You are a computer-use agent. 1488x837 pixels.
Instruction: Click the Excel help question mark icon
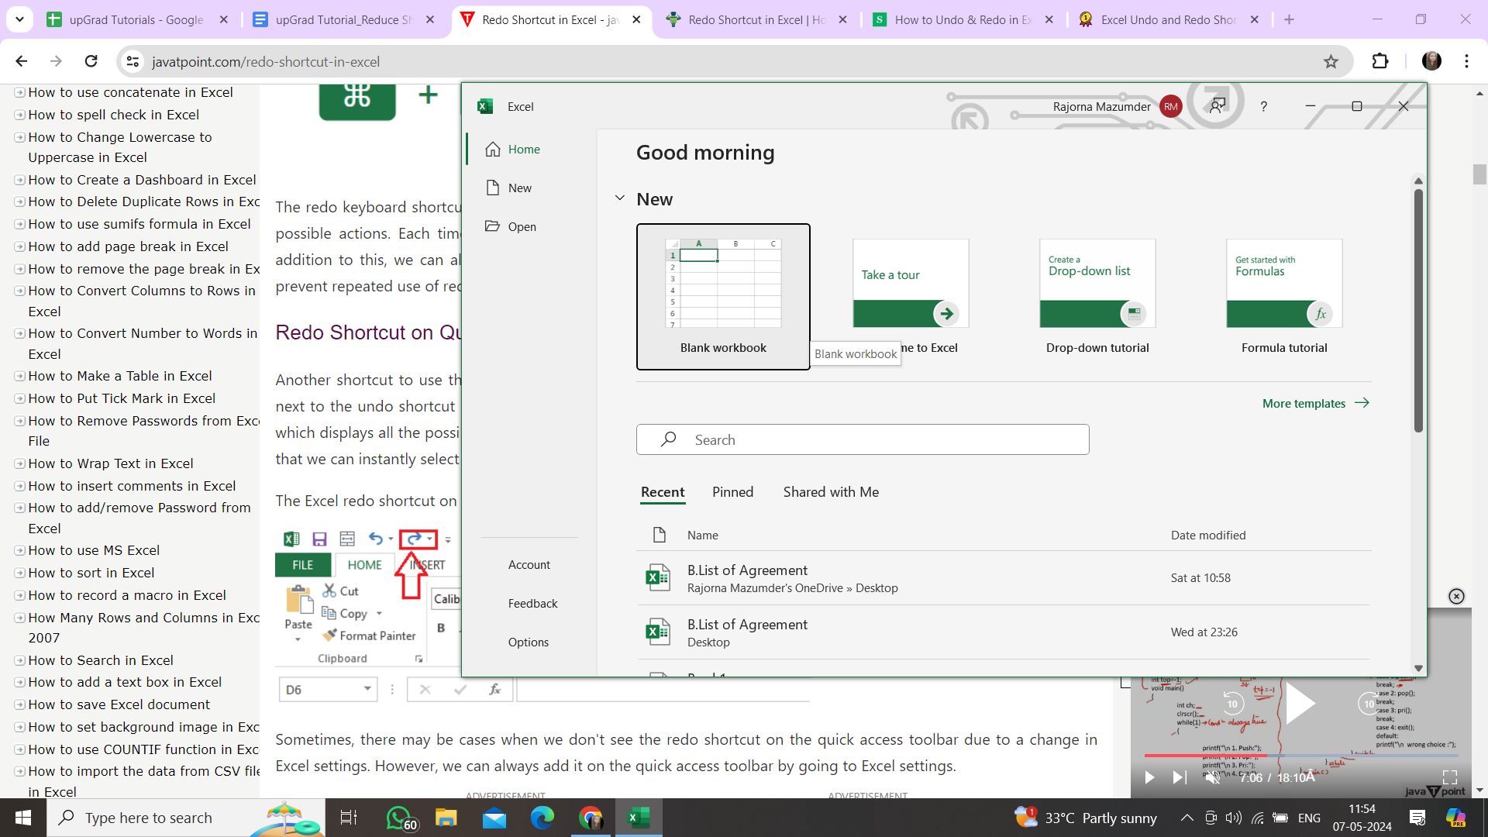pyautogui.click(x=1263, y=106)
